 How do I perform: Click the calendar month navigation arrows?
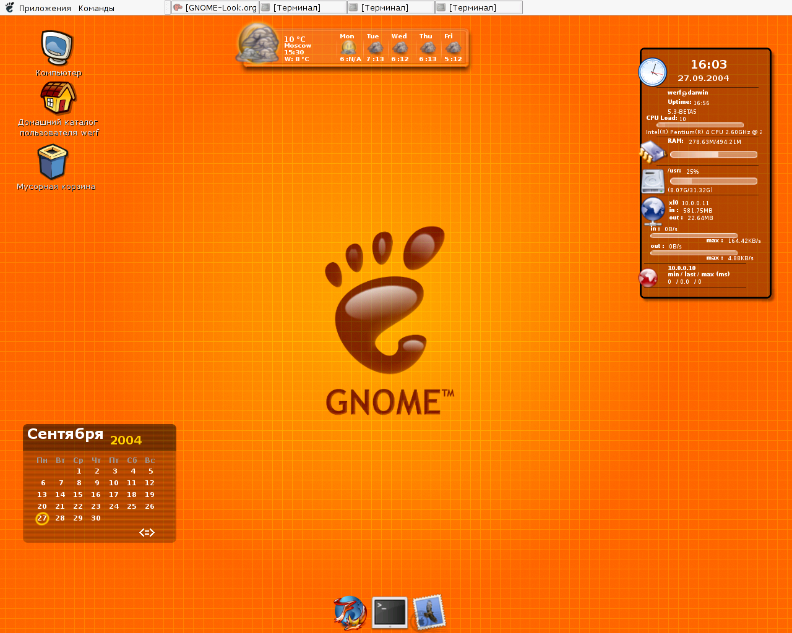point(147,532)
